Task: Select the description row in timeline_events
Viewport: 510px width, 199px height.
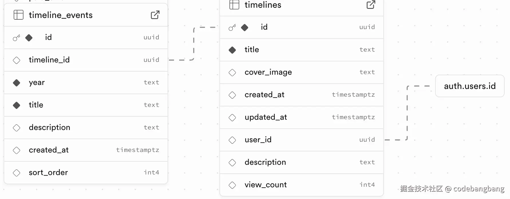Action: [x=86, y=127]
